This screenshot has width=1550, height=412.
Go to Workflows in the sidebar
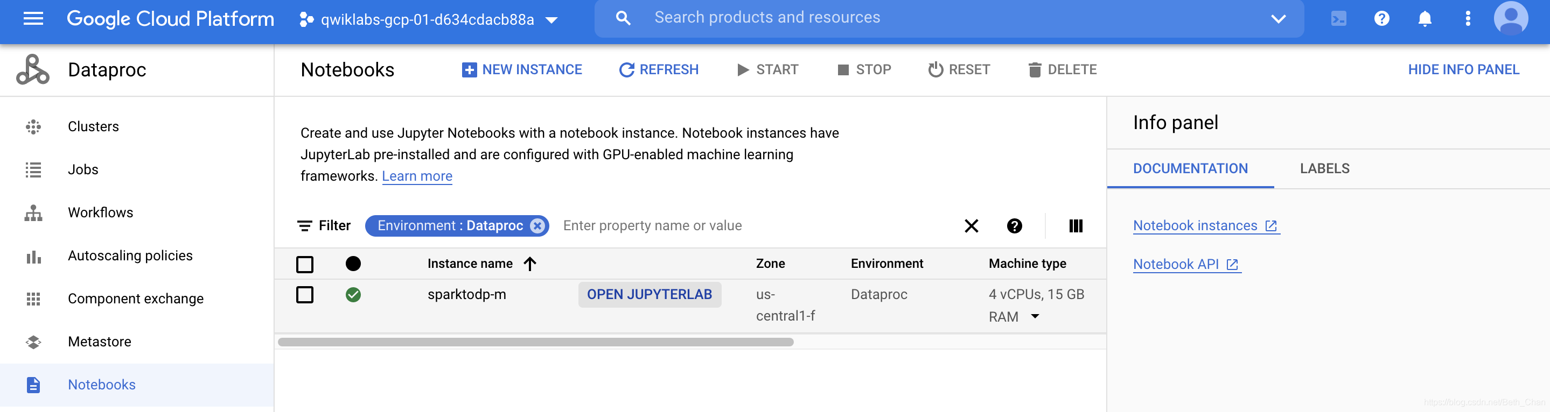[x=101, y=212]
